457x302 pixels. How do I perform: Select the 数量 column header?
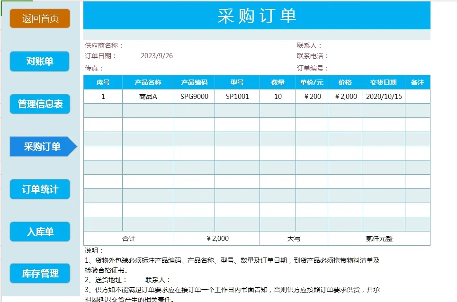coord(277,81)
